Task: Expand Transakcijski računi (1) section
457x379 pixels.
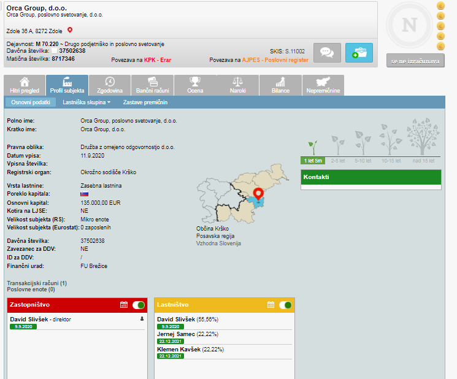Action: point(37,283)
